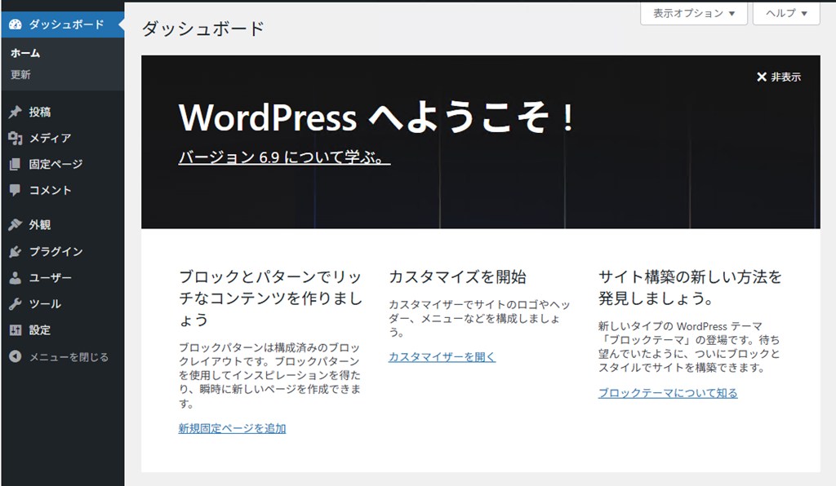Open the ホーム submenu item
The width and height of the screenshot is (836, 486).
click(25, 53)
